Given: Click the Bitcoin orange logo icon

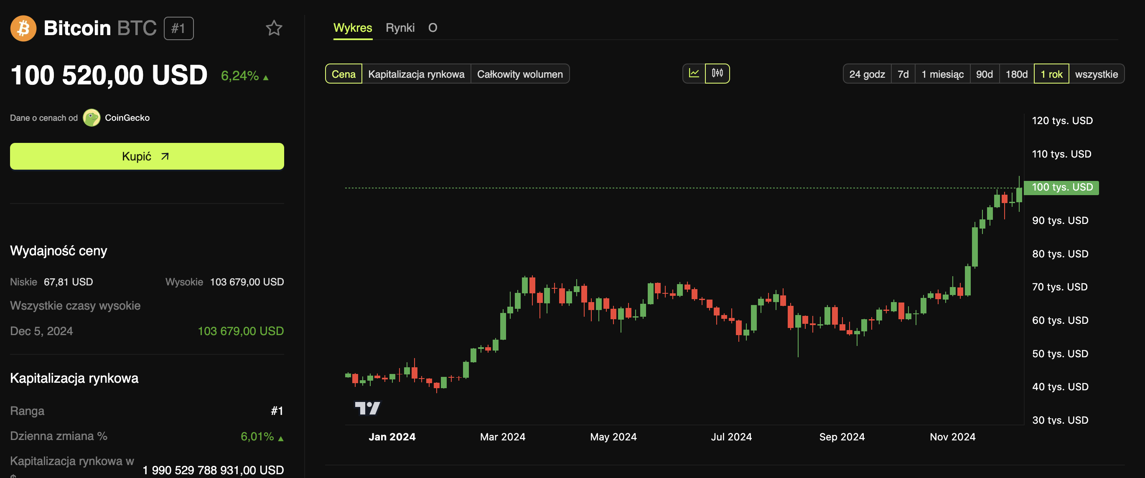Looking at the screenshot, I should point(23,28).
